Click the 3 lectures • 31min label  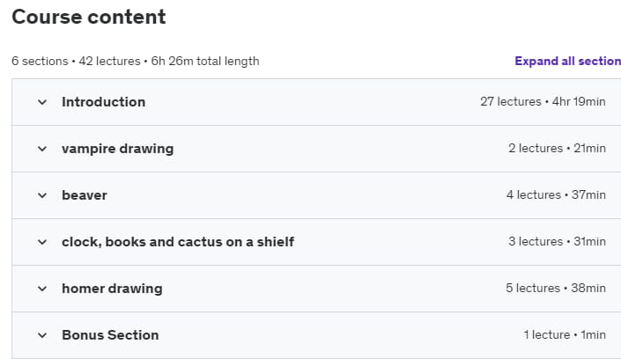click(557, 242)
